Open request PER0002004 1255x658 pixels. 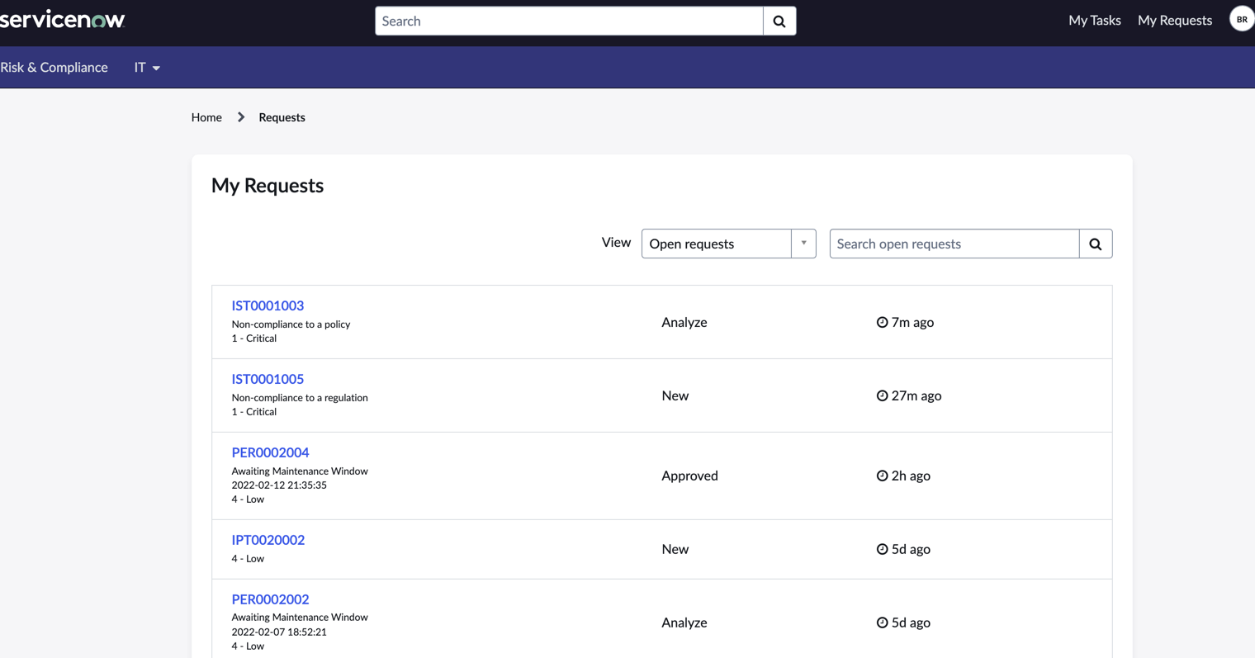270,452
